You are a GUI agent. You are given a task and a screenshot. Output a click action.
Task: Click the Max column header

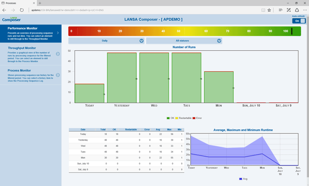[169, 130]
